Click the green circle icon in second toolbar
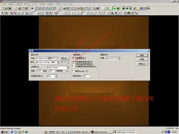Screen dimensions: 179x134 [129, 13]
